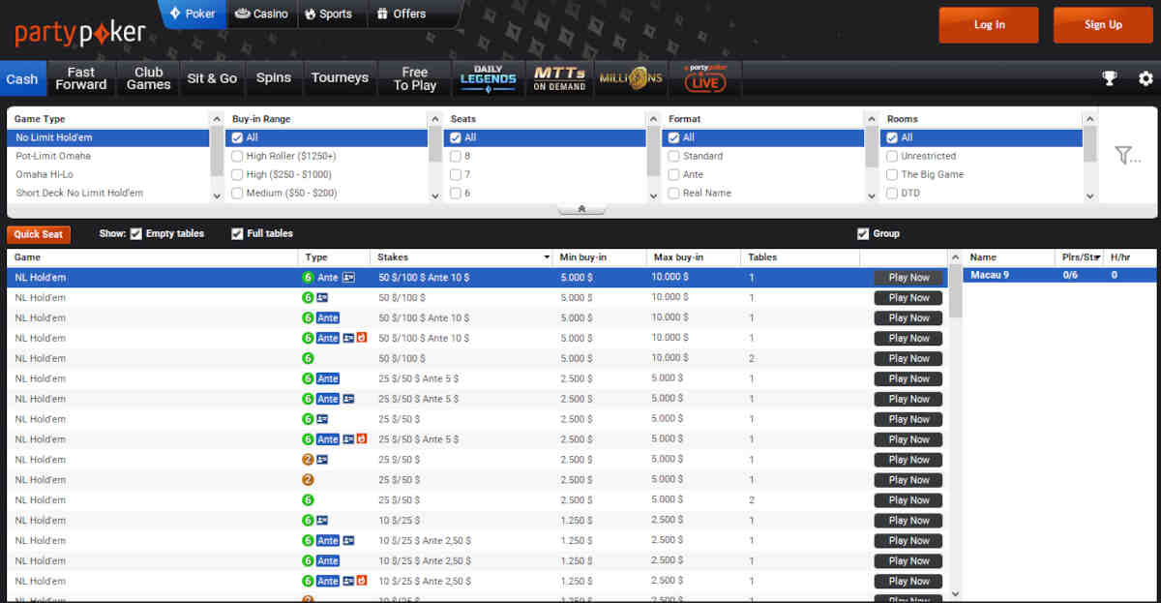
Task: Click Play Now for 50 $/100 $ row with 2 tables
Action: coord(908,358)
